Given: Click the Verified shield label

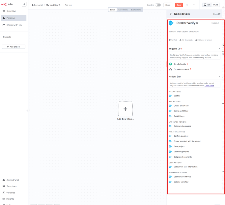Looking at the screenshot, I should [x=173, y=40].
